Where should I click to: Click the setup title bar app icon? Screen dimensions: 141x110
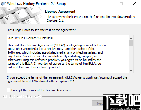[3, 4]
